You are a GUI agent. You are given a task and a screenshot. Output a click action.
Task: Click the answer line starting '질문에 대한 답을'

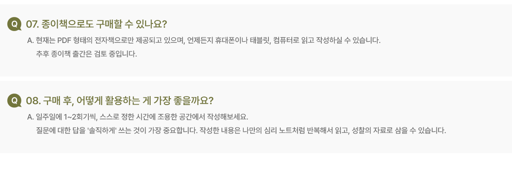pos(241,130)
